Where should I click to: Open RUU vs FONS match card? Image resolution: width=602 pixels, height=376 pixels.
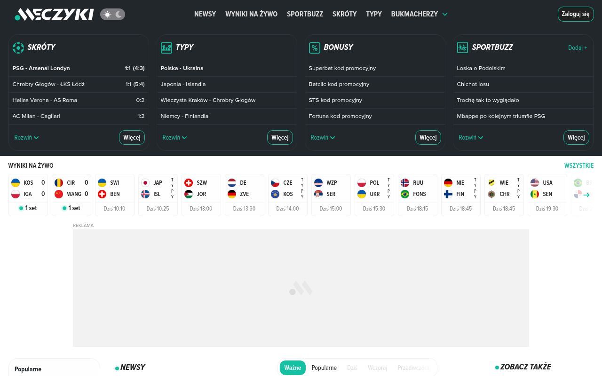[418, 195]
